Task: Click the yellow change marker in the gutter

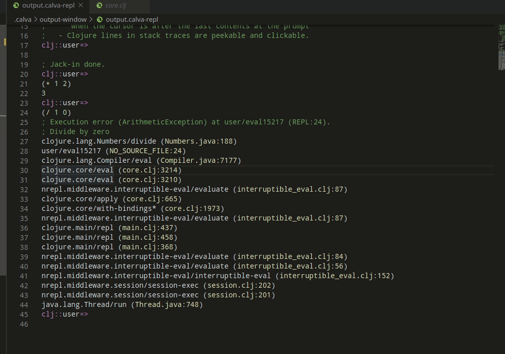Action: point(5,42)
